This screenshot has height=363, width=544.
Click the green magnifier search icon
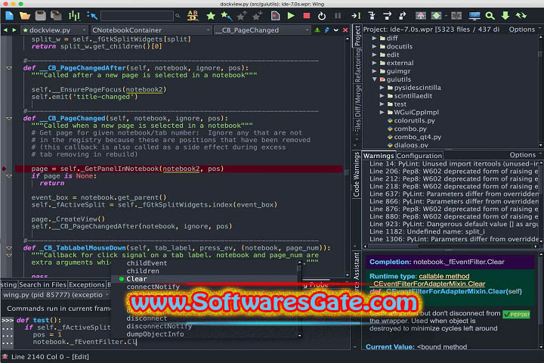pos(490,16)
